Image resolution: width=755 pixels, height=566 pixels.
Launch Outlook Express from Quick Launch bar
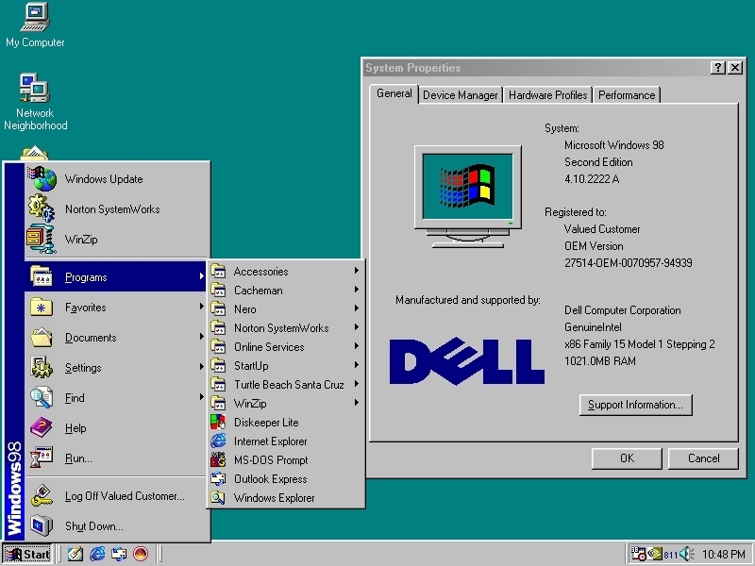[119, 555]
